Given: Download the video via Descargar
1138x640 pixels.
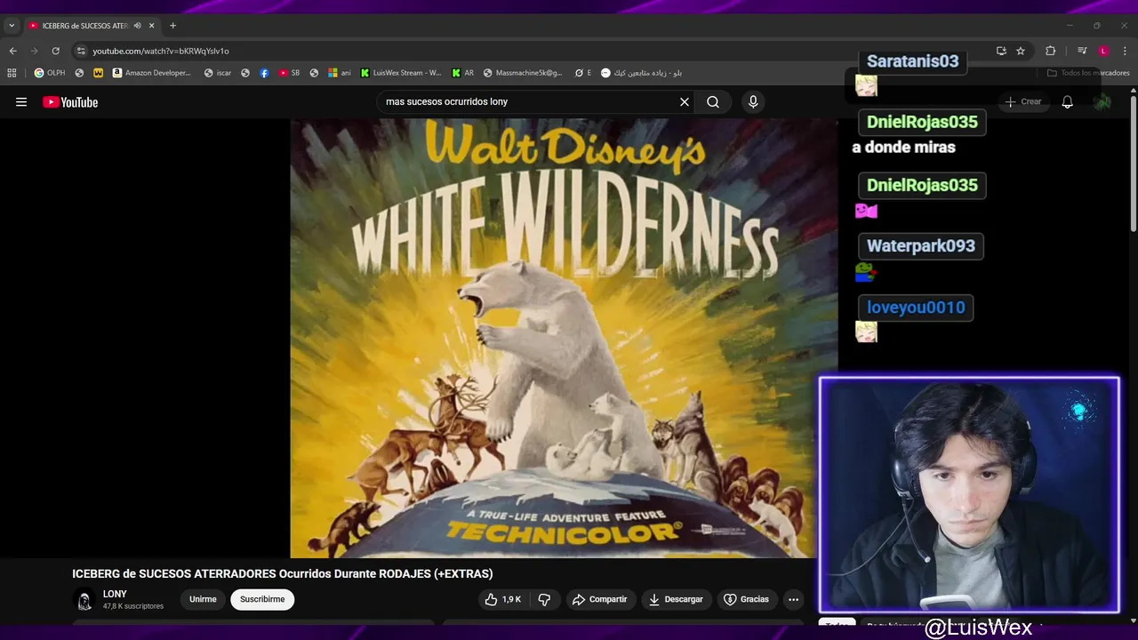Looking at the screenshot, I should click(x=676, y=600).
